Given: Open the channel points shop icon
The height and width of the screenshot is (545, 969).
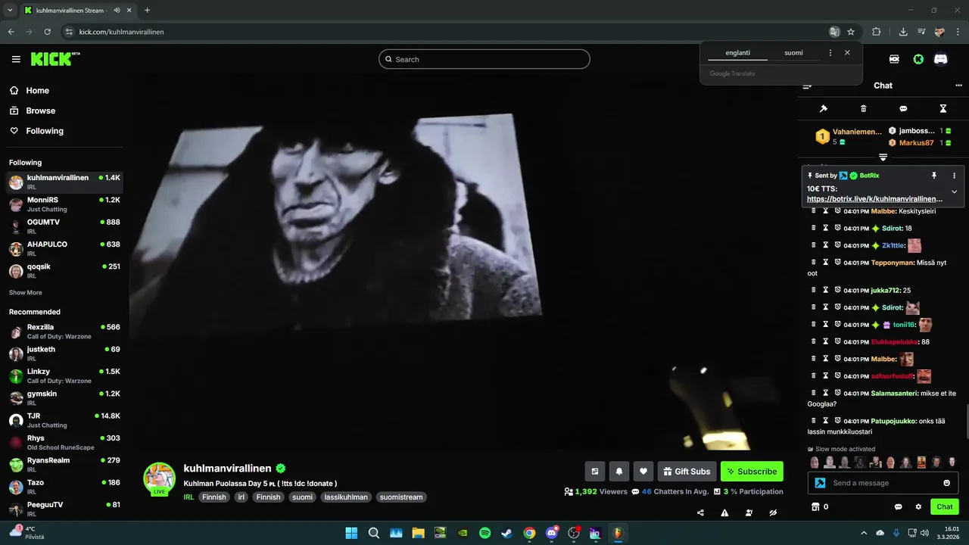Looking at the screenshot, I should tap(815, 506).
